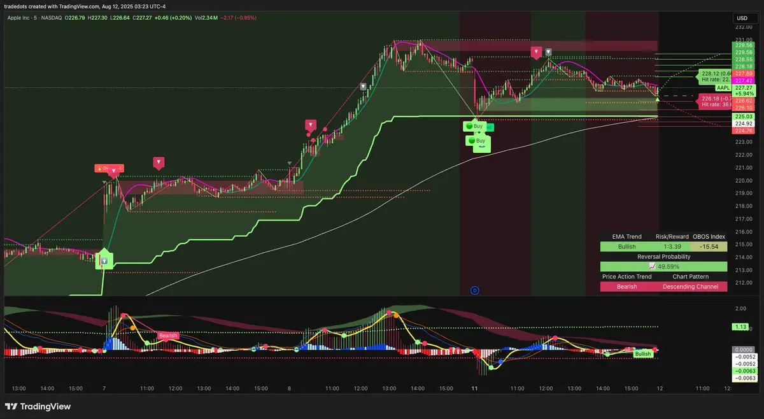
Task: Click the EMA Trend column header
Action: pos(627,236)
